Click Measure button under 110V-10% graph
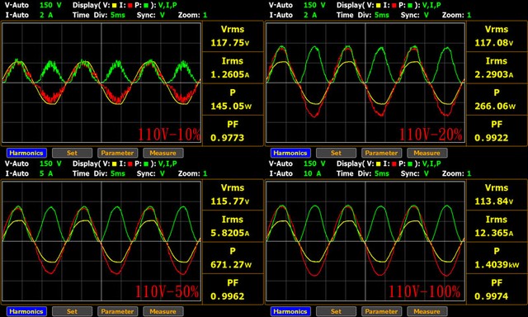528x317 pixels. click(x=163, y=153)
